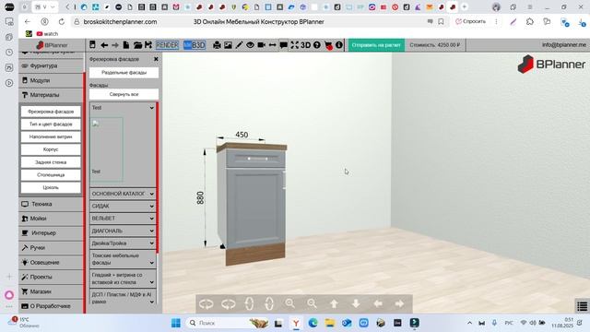Open О Разработчике menu section

(x=51, y=306)
